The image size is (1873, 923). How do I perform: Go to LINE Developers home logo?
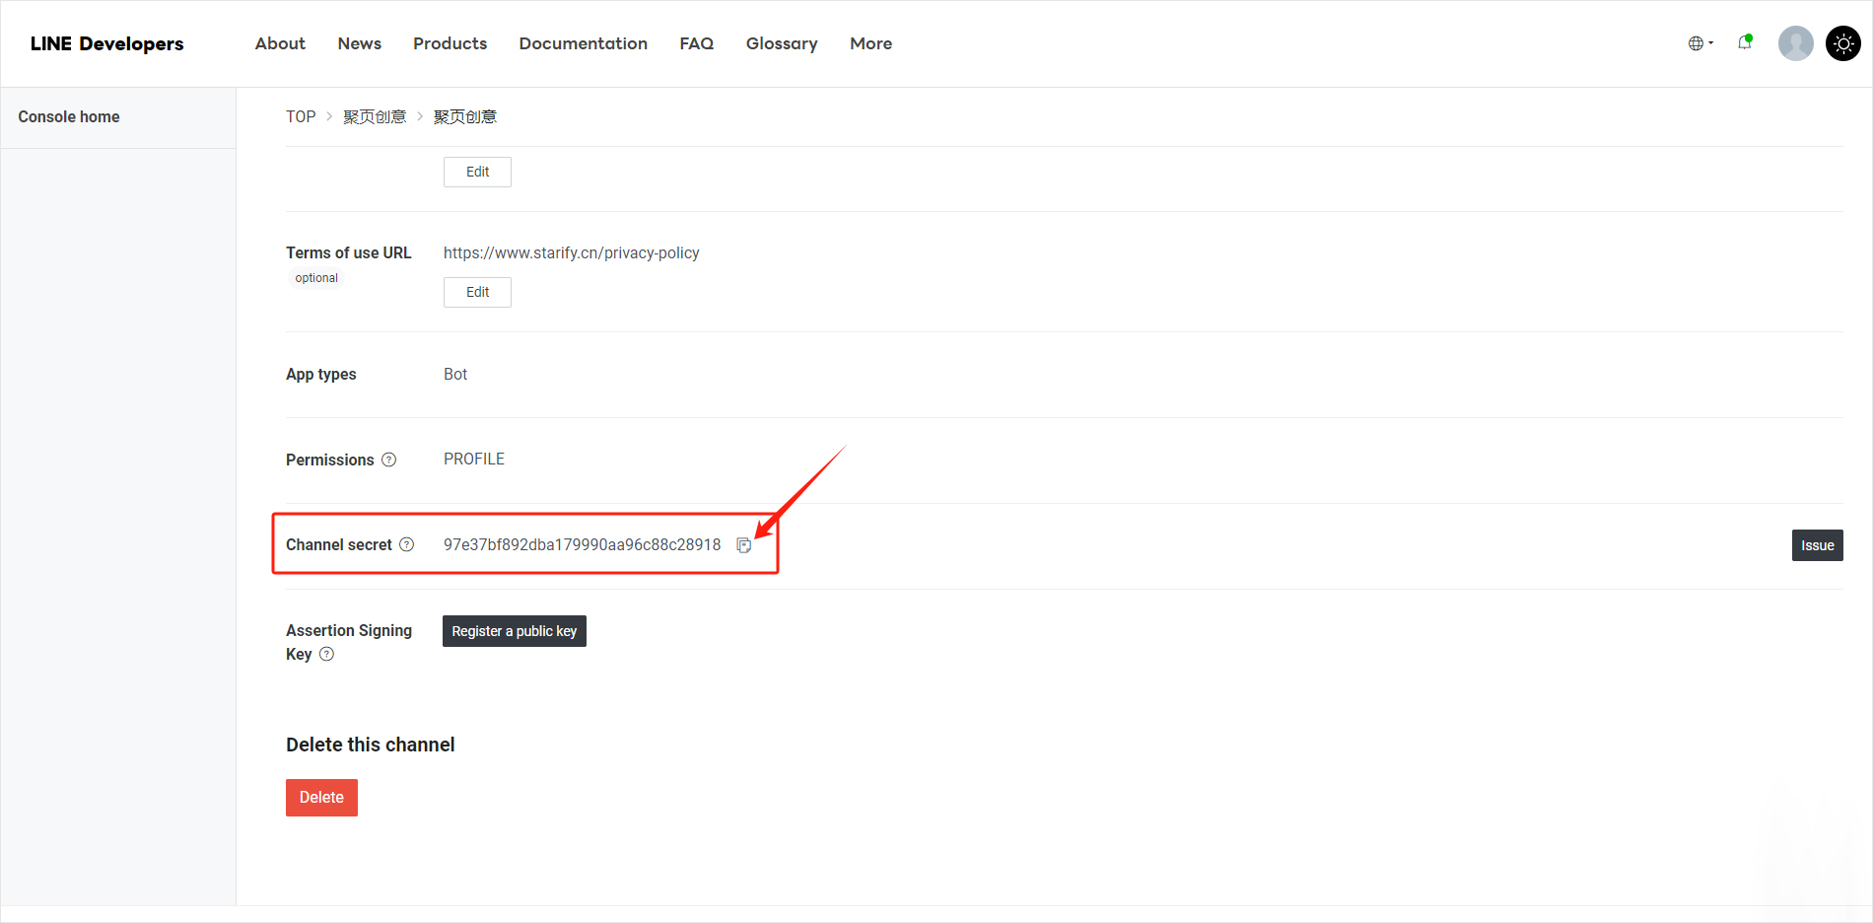pos(106,43)
